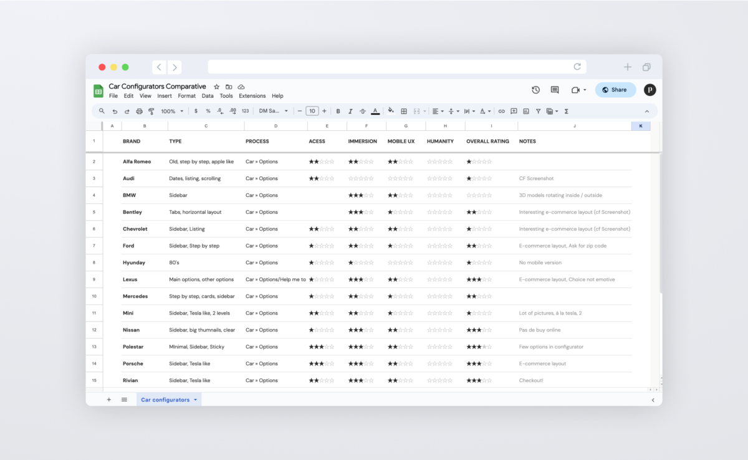Image resolution: width=748 pixels, height=460 pixels.
Task: Click the print icon in toolbar
Action: pyautogui.click(x=139, y=111)
